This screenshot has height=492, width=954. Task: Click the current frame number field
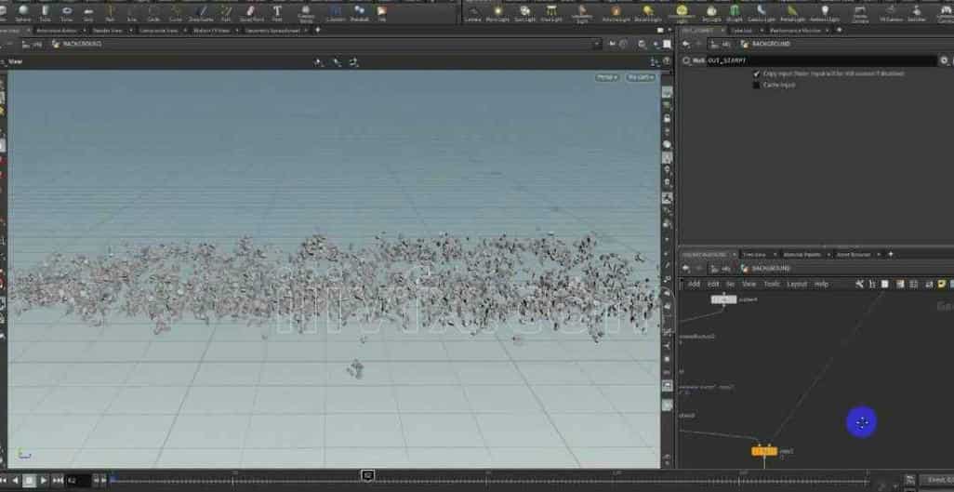tap(79, 481)
